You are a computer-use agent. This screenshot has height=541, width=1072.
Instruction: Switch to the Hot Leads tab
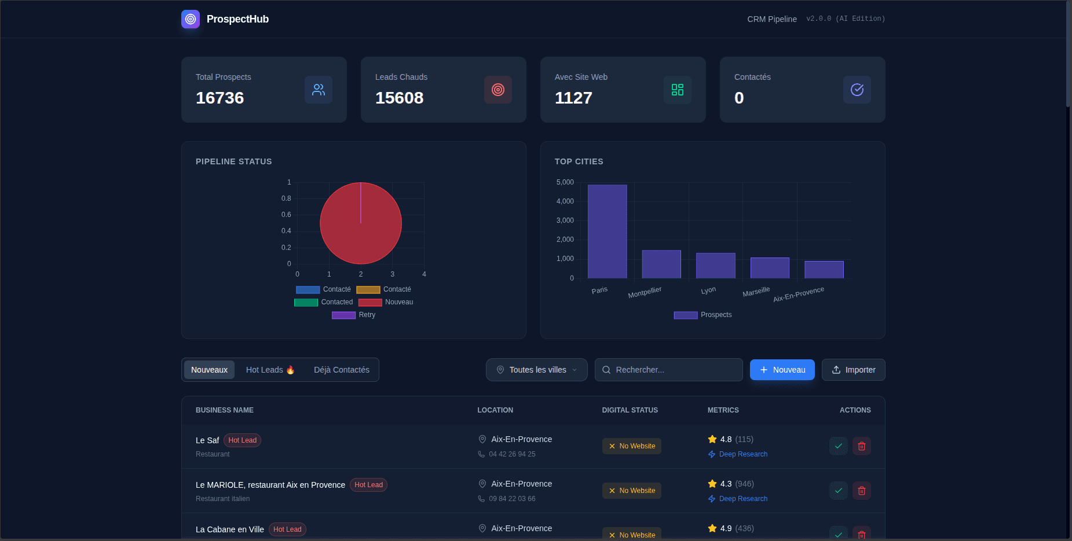pyautogui.click(x=270, y=369)
